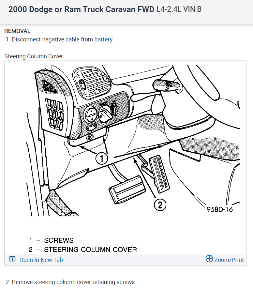Click the brake pedal in the diagram
This screenshot has width=253, height=288.
pyautogui.click(x=127, y=190)
